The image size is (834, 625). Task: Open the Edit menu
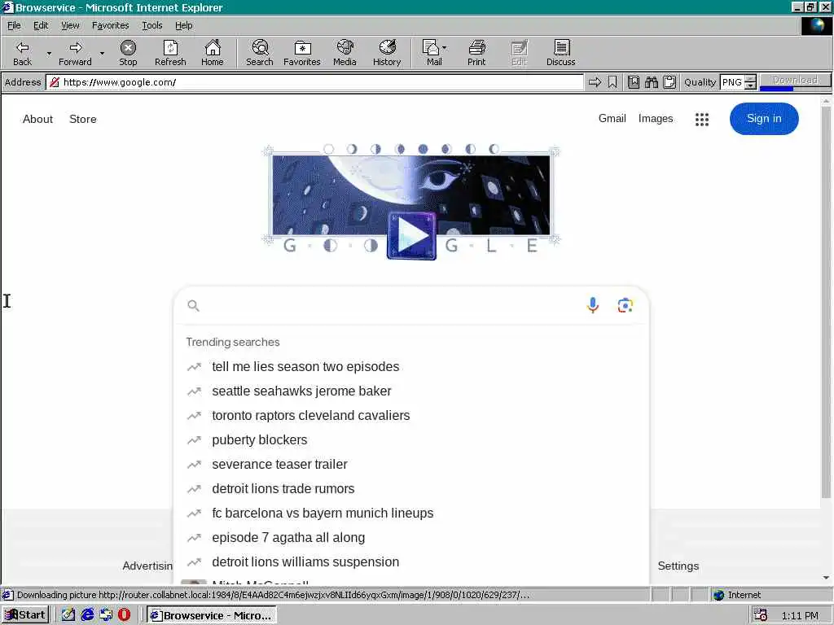[41, 25]
